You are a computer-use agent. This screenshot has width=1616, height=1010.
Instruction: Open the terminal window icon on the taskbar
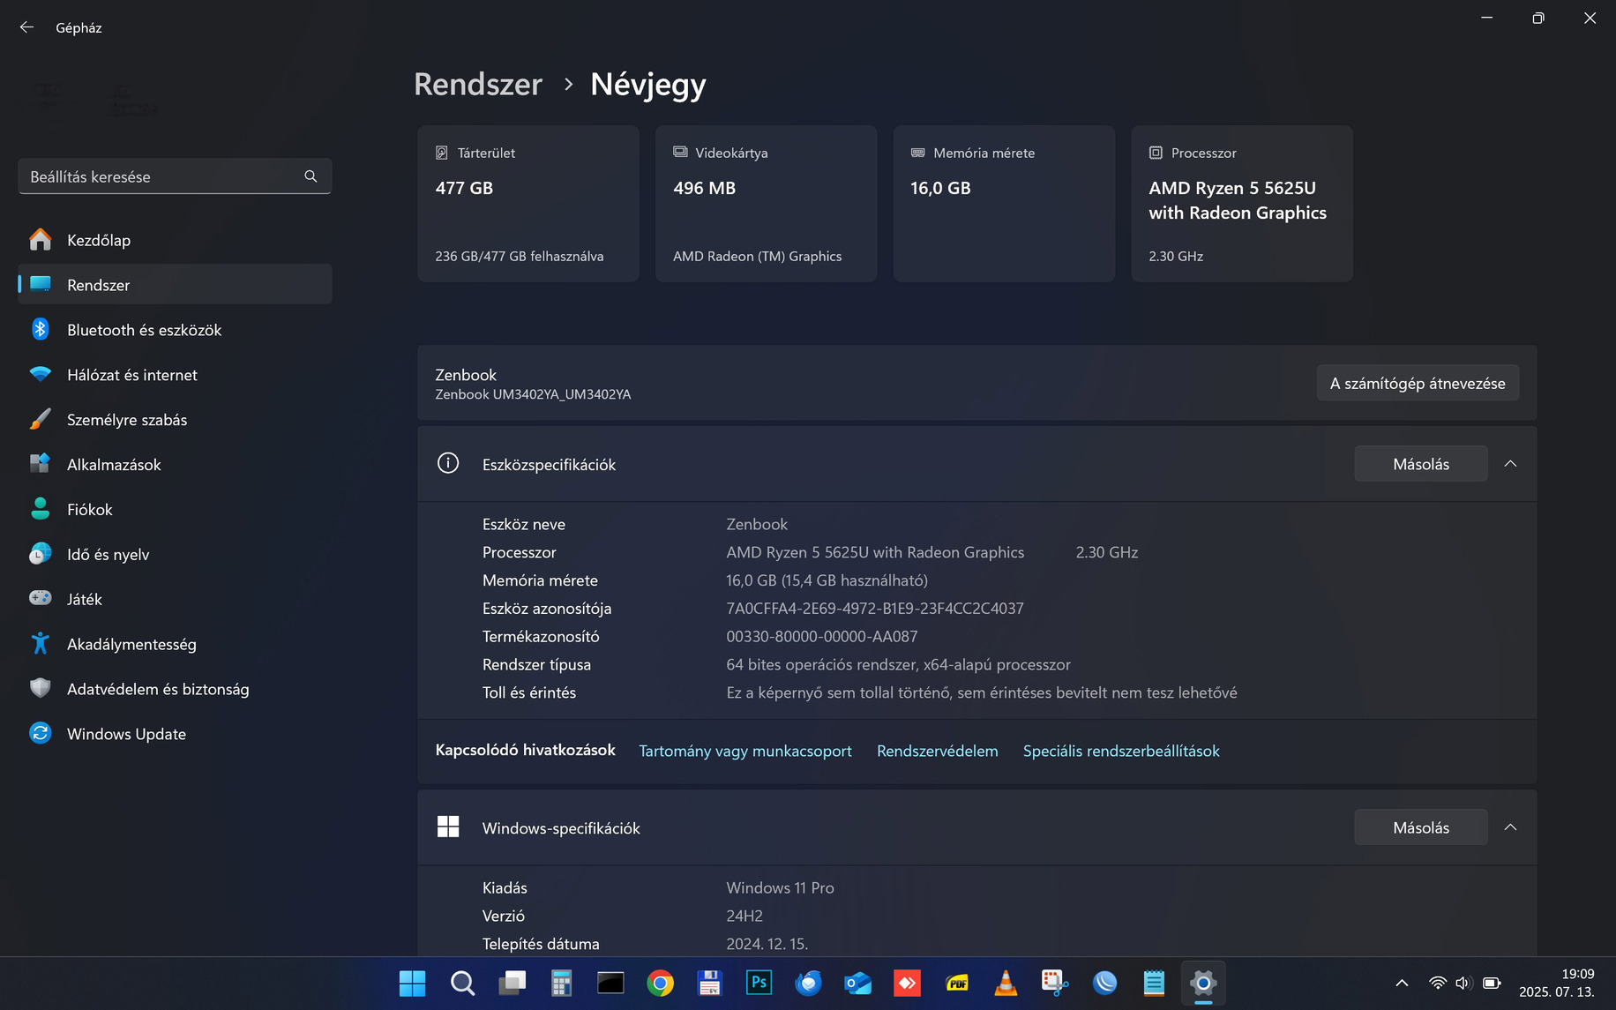coord(610,983)
